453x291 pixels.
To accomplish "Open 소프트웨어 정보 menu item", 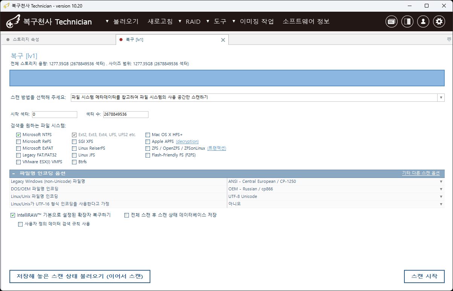I will coord(306,21).
